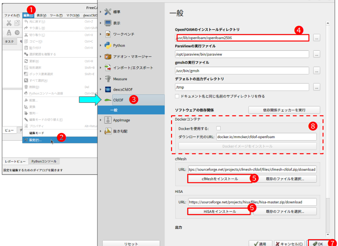The width and height of the screenshot is (338, 246).
Task: Open the 編集(E) menu
Action: [28, 15]
